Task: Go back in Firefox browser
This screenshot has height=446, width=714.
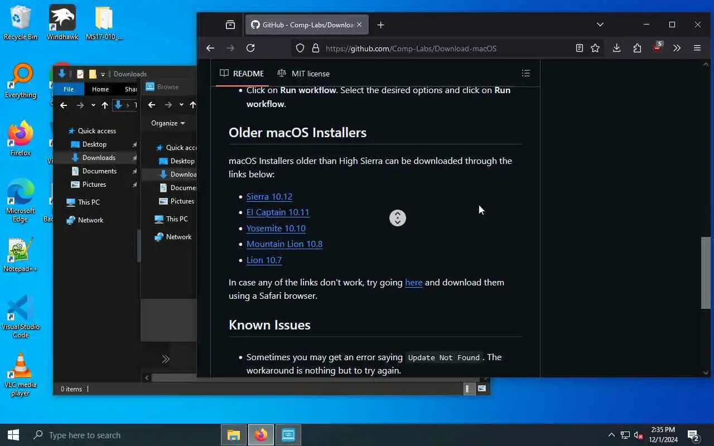Action: (x=210, y=49)
